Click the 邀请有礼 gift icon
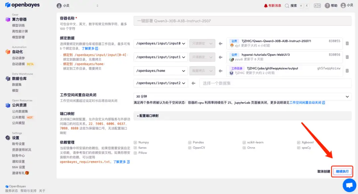 pos(27,173)
